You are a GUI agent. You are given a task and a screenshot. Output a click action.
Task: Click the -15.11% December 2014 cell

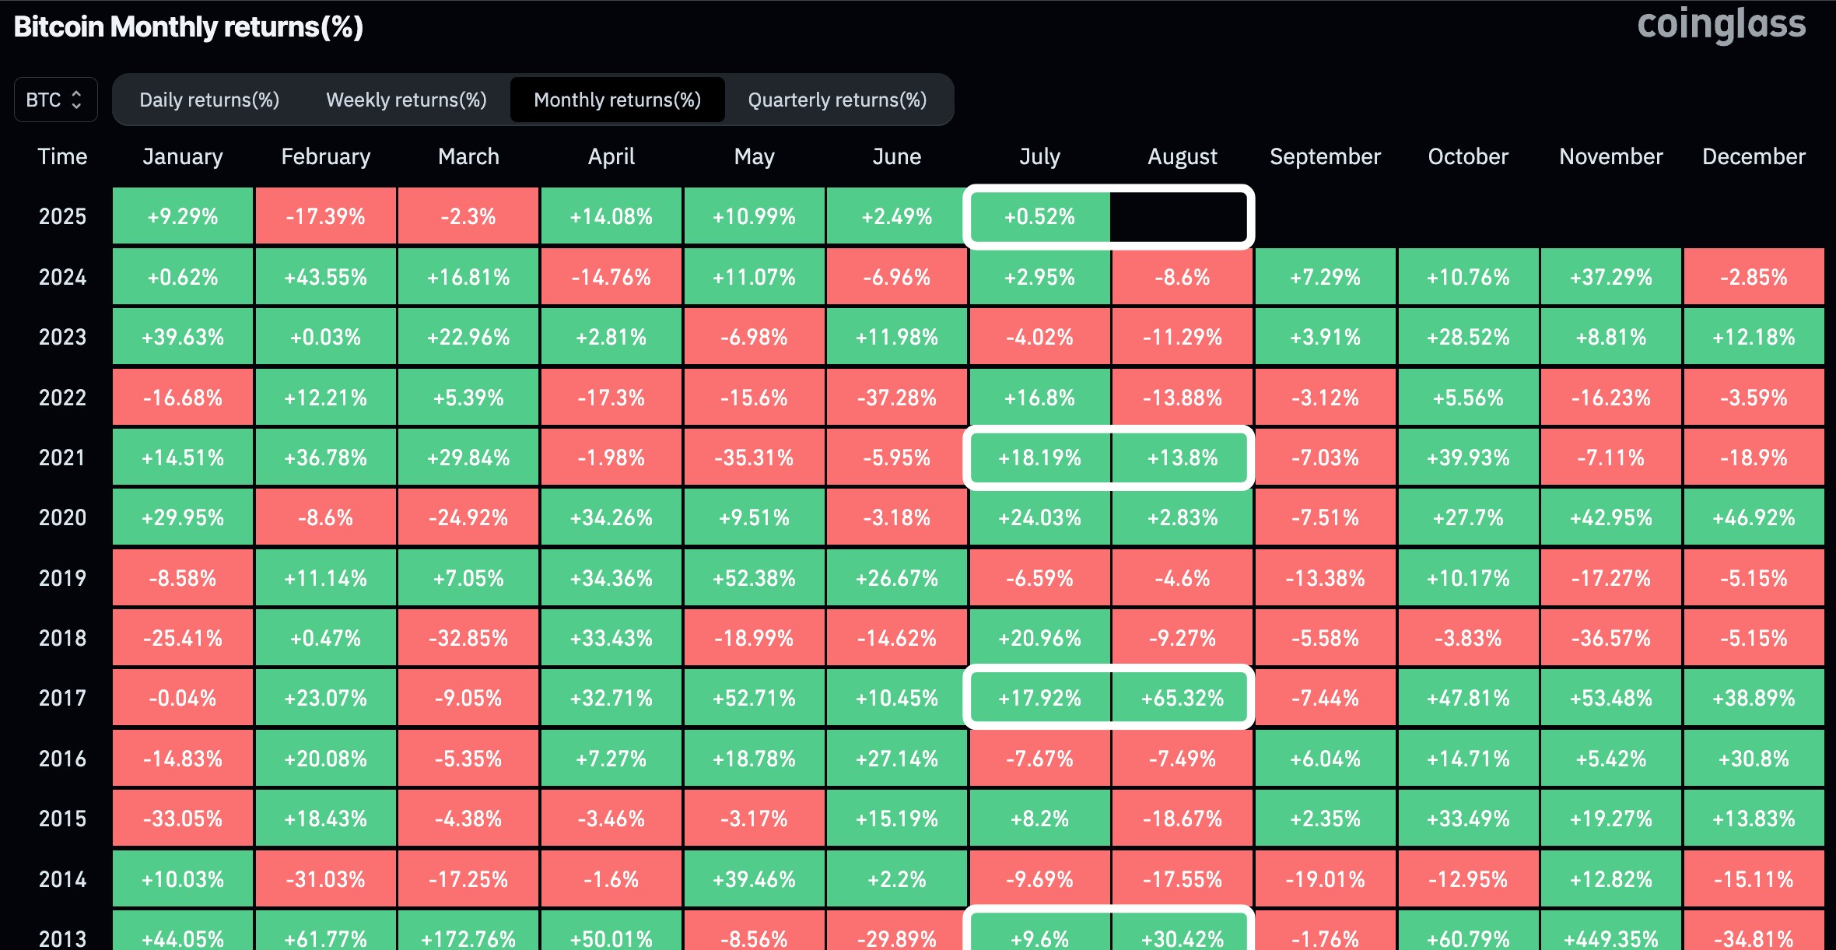[1754, 878]
